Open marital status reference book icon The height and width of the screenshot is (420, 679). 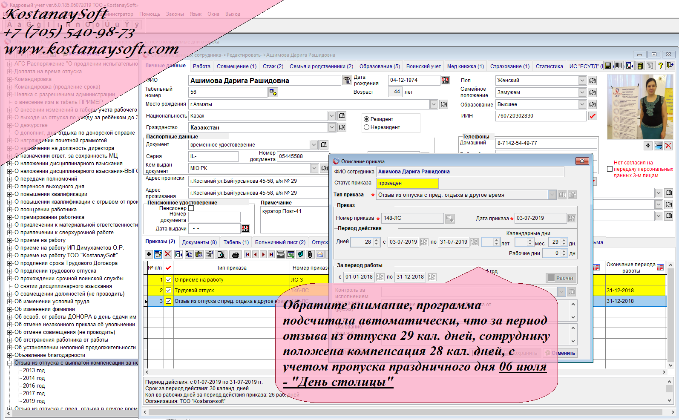click(592, 92)
